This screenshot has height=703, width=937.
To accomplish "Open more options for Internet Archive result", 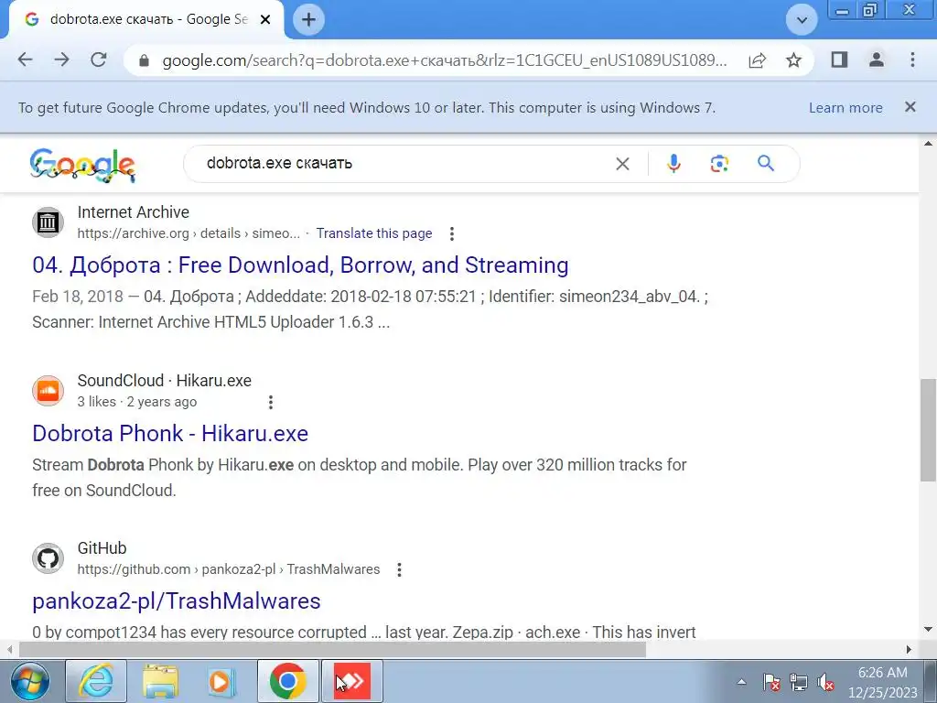I will tap(452, 233).
